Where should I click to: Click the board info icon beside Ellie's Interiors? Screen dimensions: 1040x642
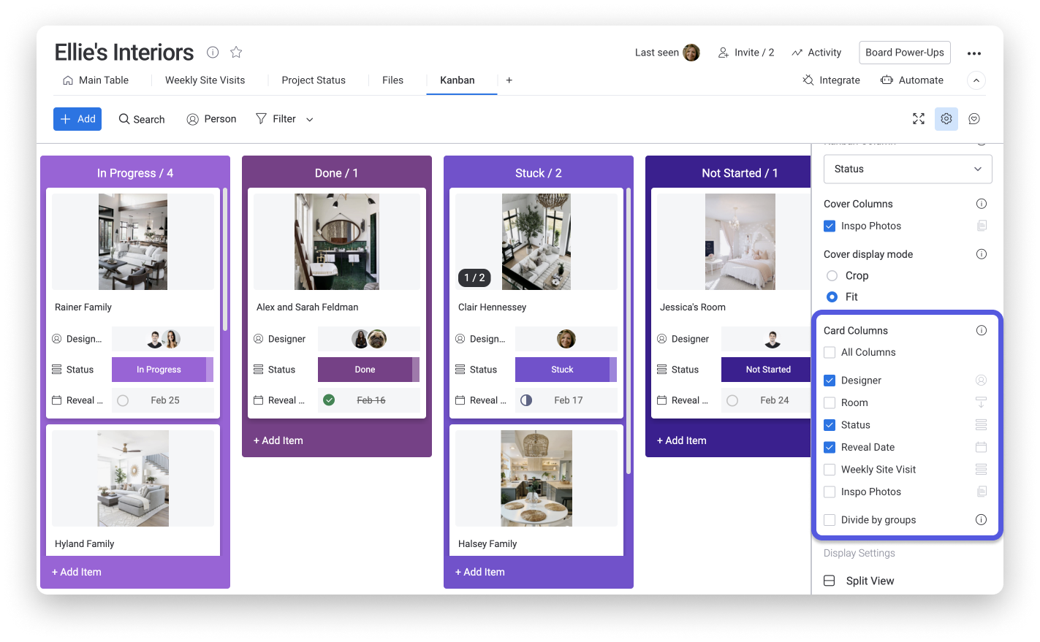(213, 52)
